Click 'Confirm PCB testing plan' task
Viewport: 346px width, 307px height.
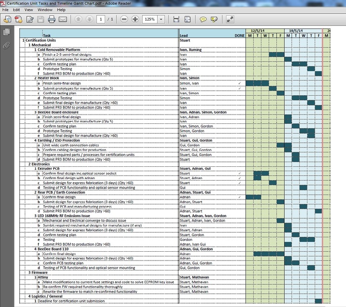point(63,263)
